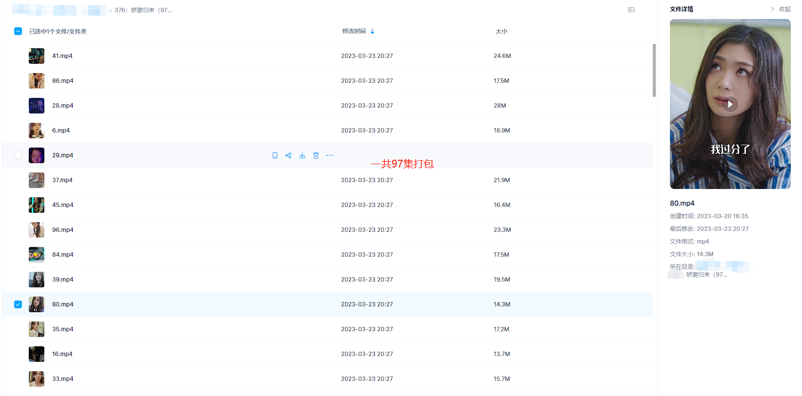Check the box for 29.mp4
The image size is (802, 396).
[x=18, y=155]
